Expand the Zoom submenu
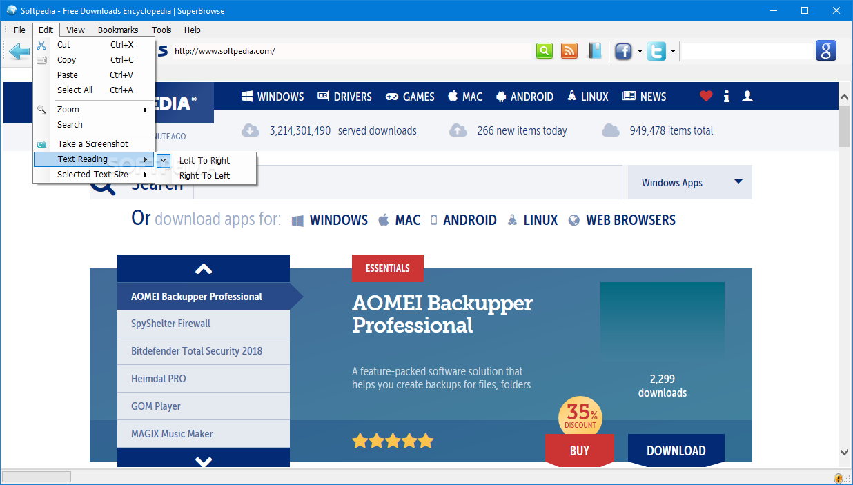 [x=94, y=110]
